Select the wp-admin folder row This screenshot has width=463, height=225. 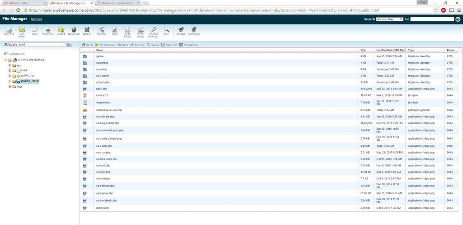[x=269, y=69]
